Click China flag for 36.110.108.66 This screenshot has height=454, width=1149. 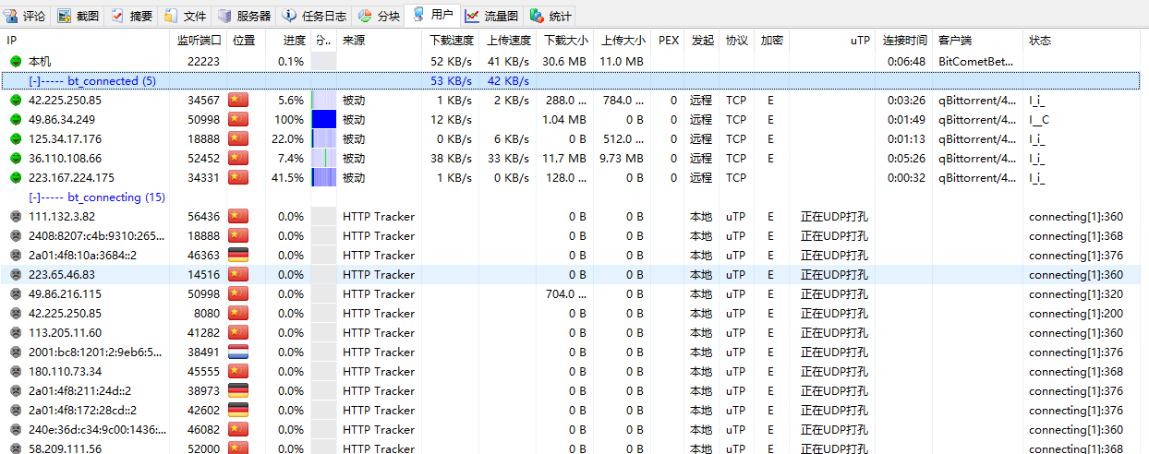(x=238, y=158)
